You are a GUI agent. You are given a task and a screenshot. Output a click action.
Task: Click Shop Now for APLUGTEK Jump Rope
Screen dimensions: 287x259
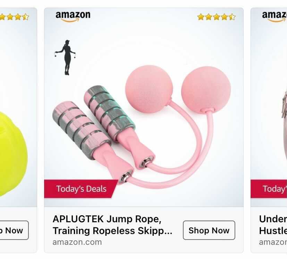[x=209, y=230]
